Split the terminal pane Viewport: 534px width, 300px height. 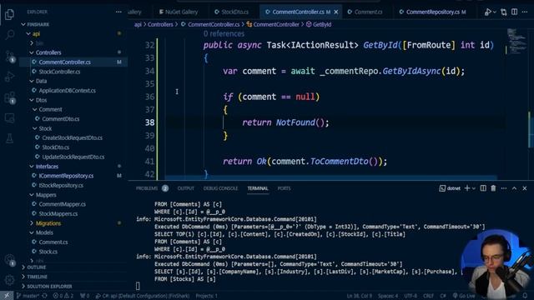click(483, 188)
